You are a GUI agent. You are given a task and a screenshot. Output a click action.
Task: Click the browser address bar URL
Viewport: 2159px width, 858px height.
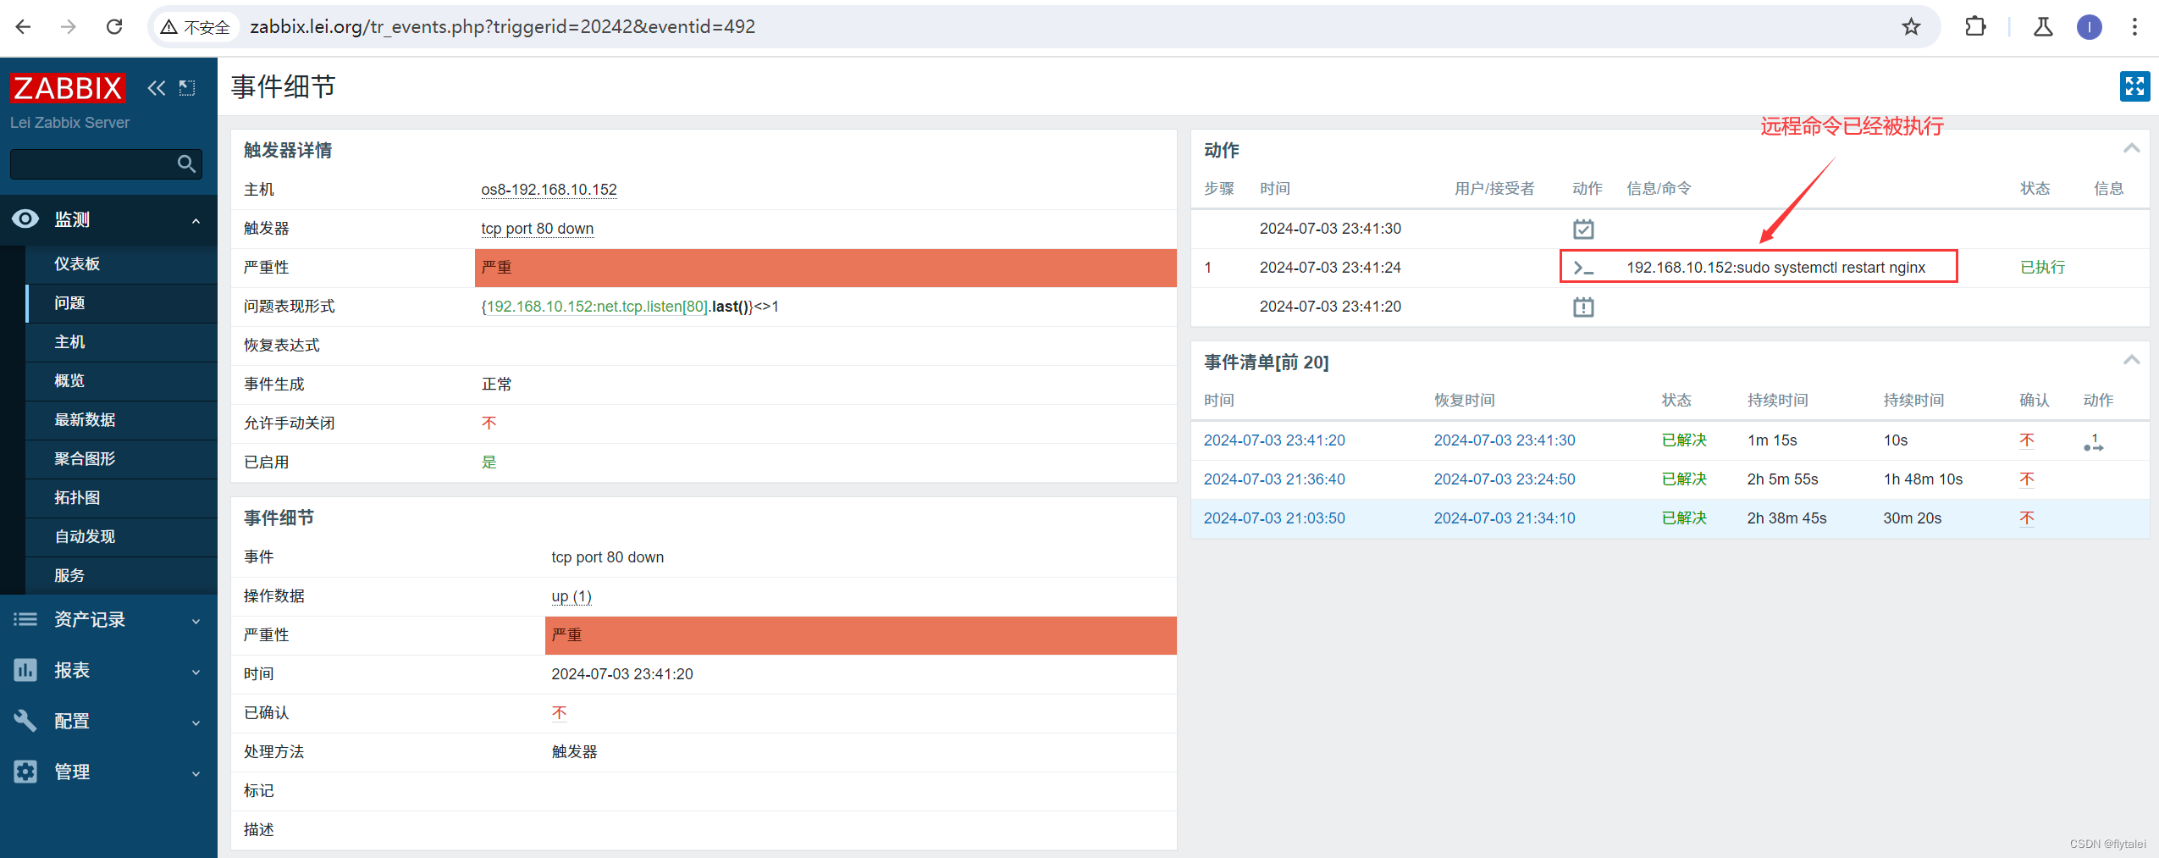click(502, 27)
